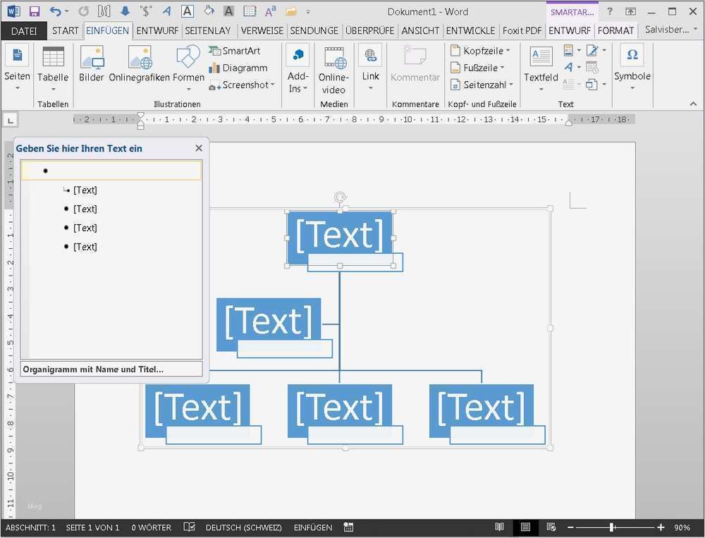
Task: Click the zoom slider handle
Action: (611, 527)
